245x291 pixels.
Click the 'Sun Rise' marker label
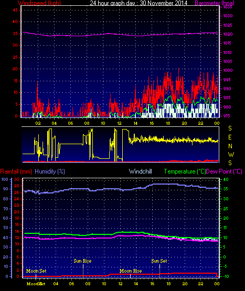tap(82, 261)
